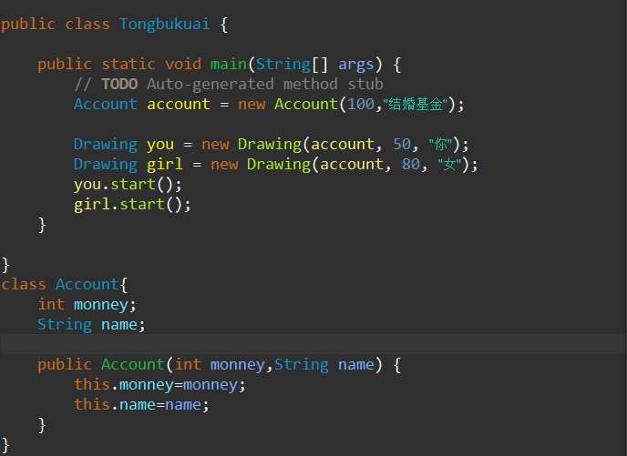Click the yellow 'account' variable declaration
Viewport: 627px width, 456px height.
click(x=179, y=105)
